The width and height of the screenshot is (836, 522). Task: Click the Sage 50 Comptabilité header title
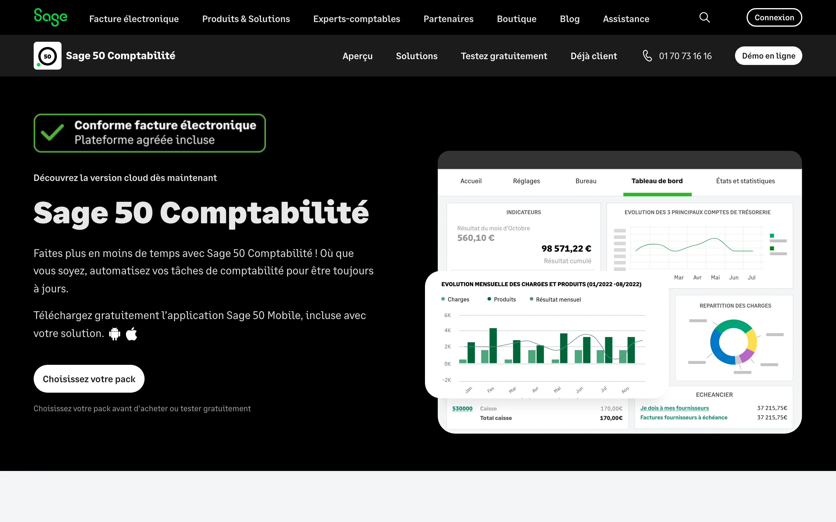(x=120, y=56)
